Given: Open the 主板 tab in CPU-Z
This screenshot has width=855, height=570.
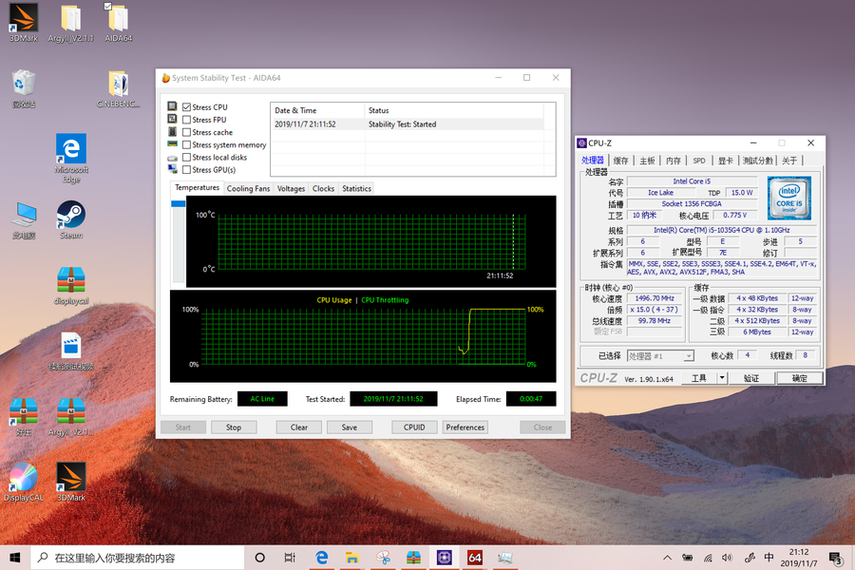Looking at the screenshot, I should [647, 161].
